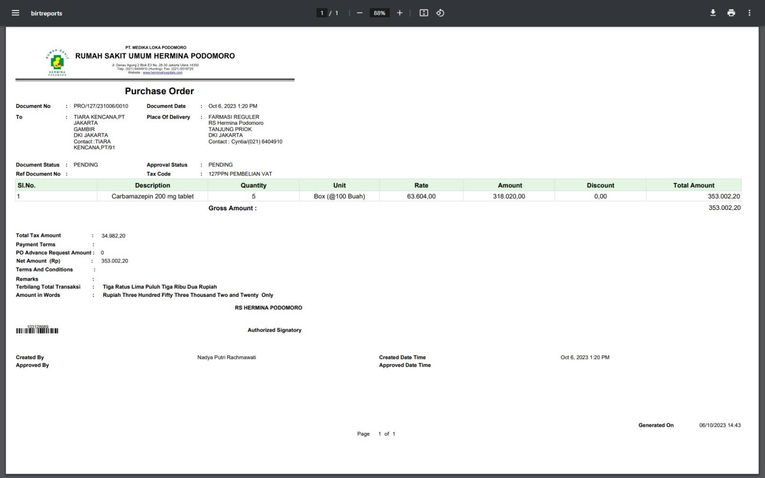Click the Ref Document No label
This screenshot has height=478, width=765.
click(38, 174)
